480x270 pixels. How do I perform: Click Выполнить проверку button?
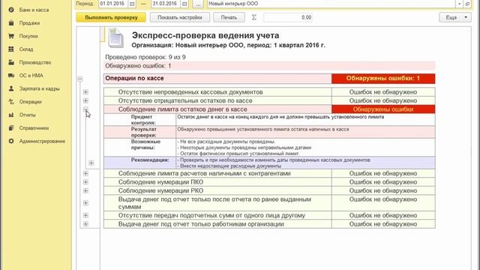(111, 17)
